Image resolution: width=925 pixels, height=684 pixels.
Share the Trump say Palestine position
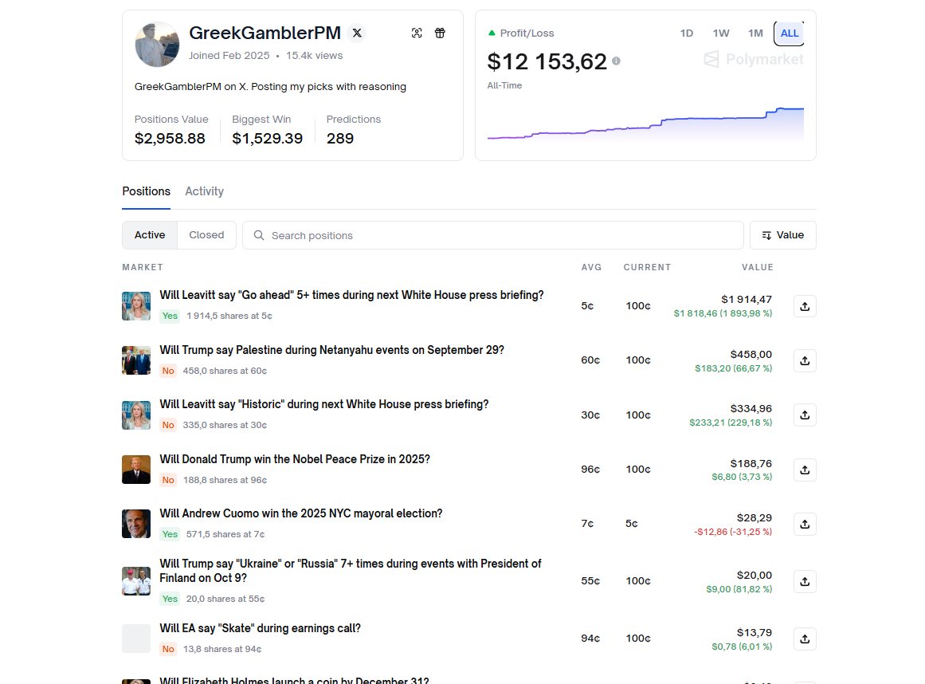(x=805, y=360)
